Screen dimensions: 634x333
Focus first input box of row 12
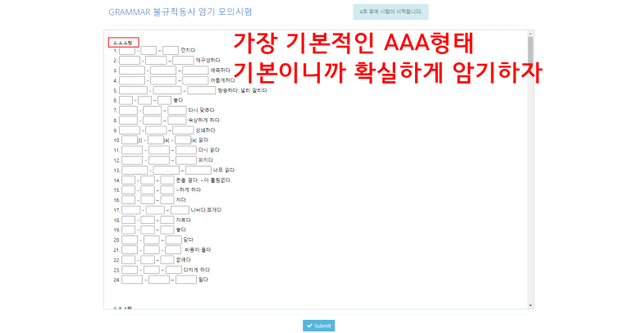pyautogui.click(x=132, y=160)
